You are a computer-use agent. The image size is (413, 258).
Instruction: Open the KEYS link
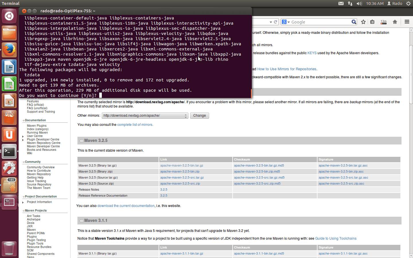click(312, 53)
